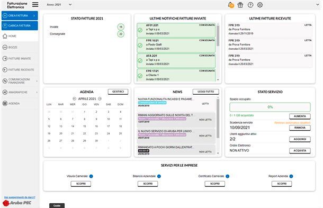323x208 pixels.
Task: Open received invoice FPR 3/19 ricevuta 29/11/2019
Action: click(x=270, y=29)
